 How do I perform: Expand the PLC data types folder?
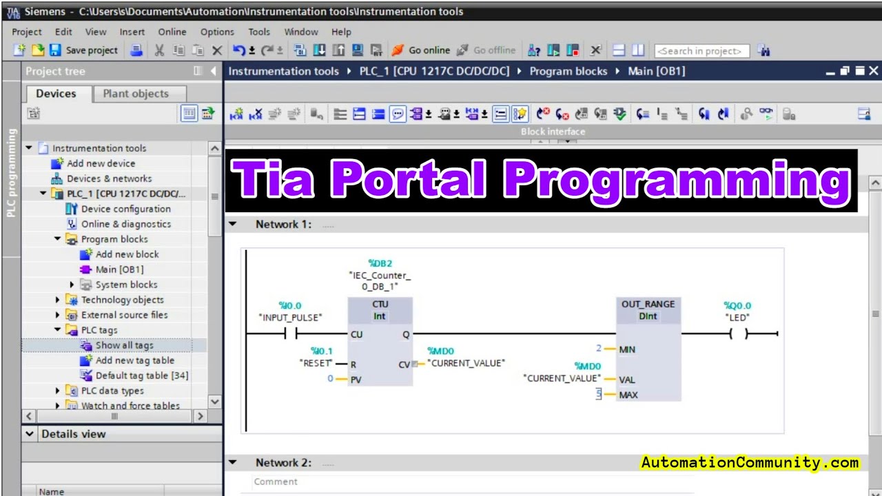pyautogui.click(x=58, y=391)
